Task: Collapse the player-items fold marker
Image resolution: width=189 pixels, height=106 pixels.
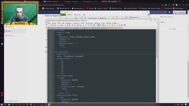Action: (x=54, y=59)
